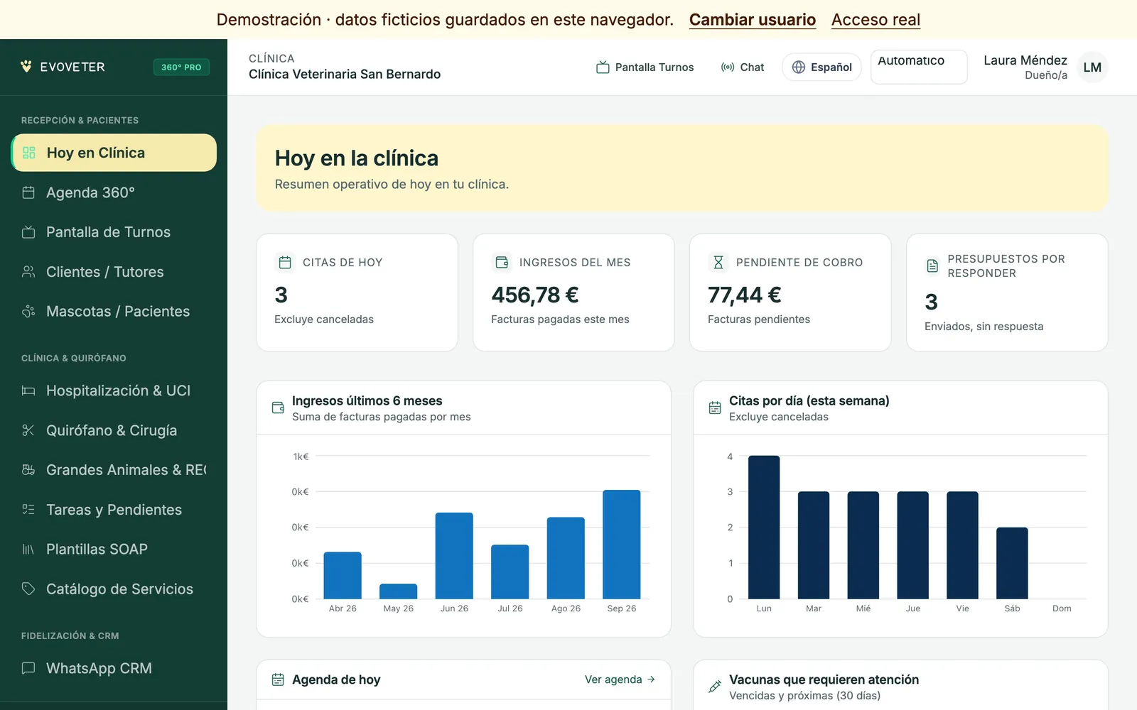Click the May 26 income bar

(x=398, y=591)
